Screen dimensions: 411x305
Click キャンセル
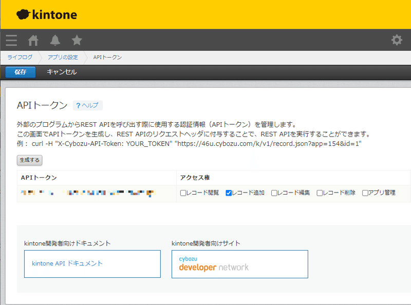pos(62,72)
